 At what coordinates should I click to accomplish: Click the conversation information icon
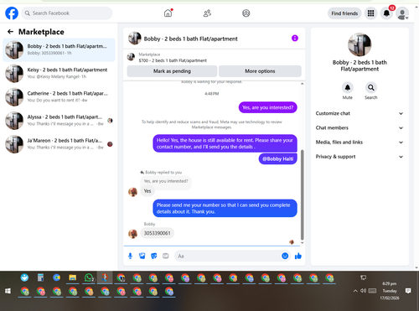click(x=295, y=38)
